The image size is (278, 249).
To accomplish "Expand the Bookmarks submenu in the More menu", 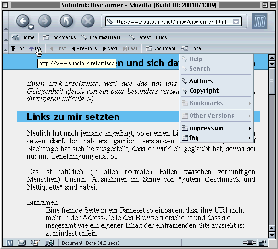I will click(216, 103).
